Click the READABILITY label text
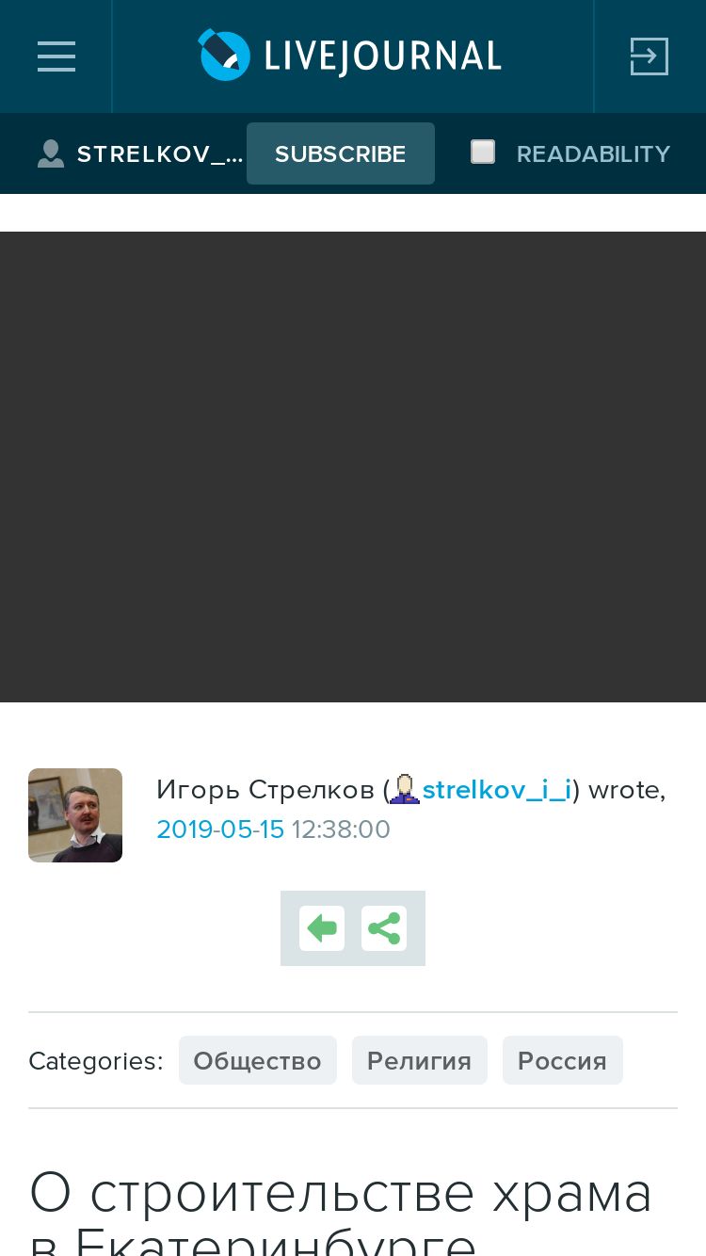This screenshot has width=706, height=1256. pos(593,153)
